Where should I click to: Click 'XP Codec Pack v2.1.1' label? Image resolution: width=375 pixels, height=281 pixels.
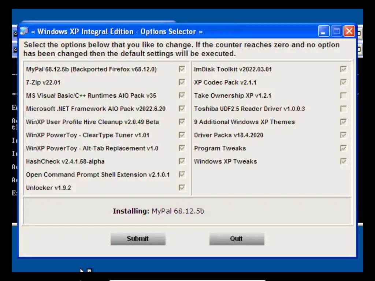point(225,82)
